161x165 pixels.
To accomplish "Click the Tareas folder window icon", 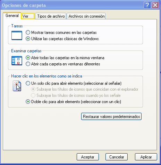I will coord(17,35).
